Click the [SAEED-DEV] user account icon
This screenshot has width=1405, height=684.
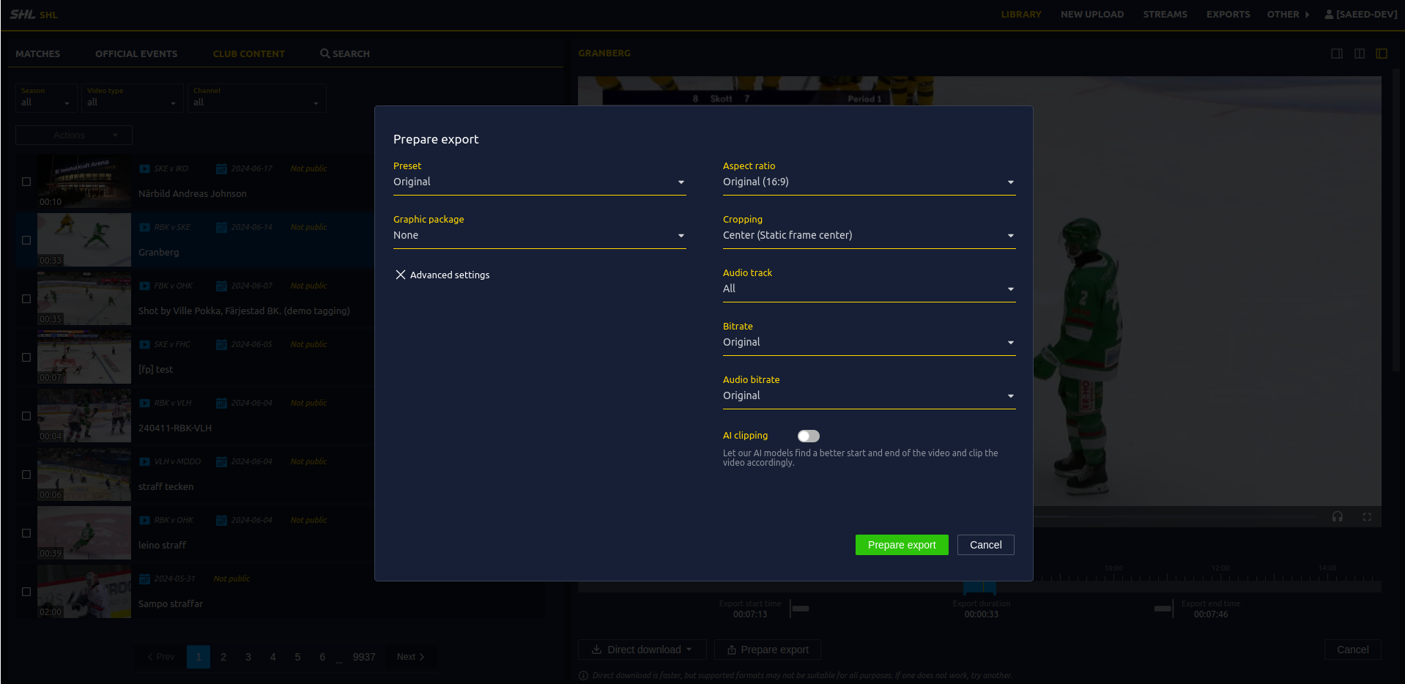pos(1330,13)
